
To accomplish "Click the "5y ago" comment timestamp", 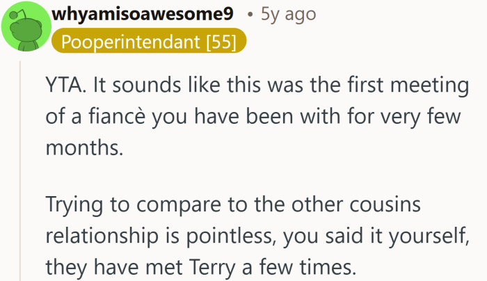I will (x=287, y=14).
